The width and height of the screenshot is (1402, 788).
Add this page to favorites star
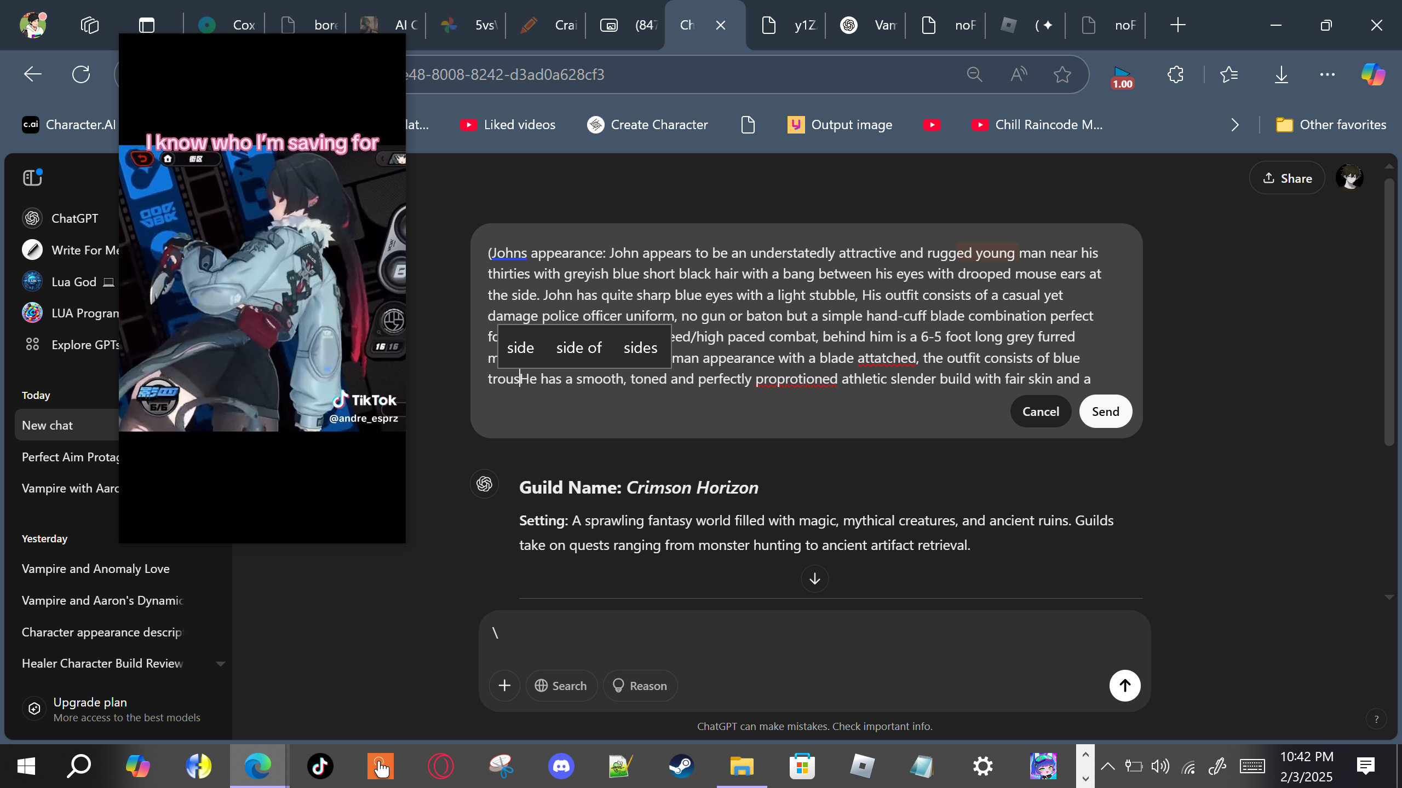1062,74
